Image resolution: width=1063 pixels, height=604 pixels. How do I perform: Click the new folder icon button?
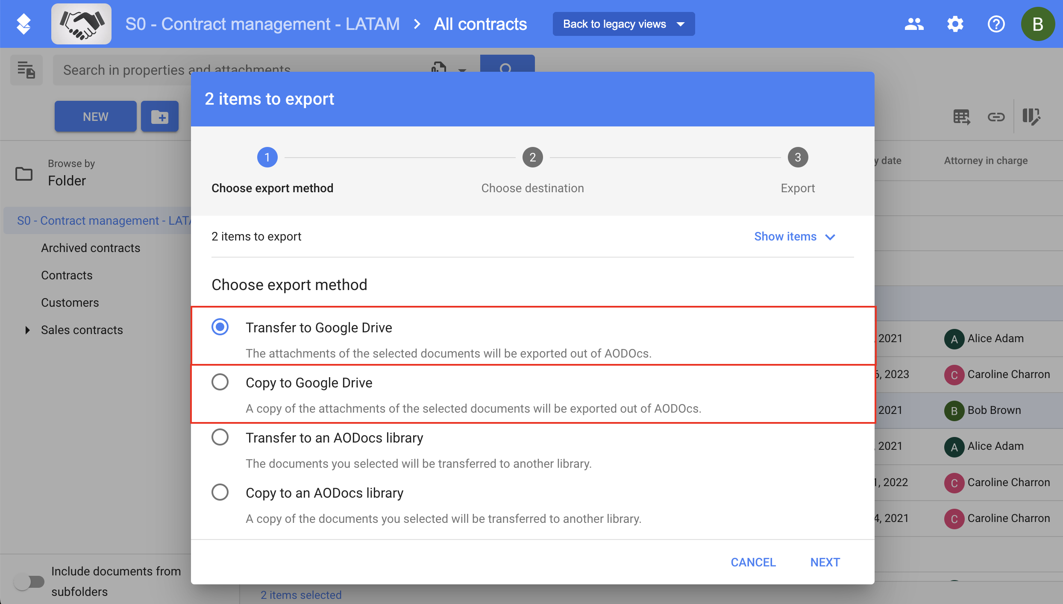(x=160, y=116)
